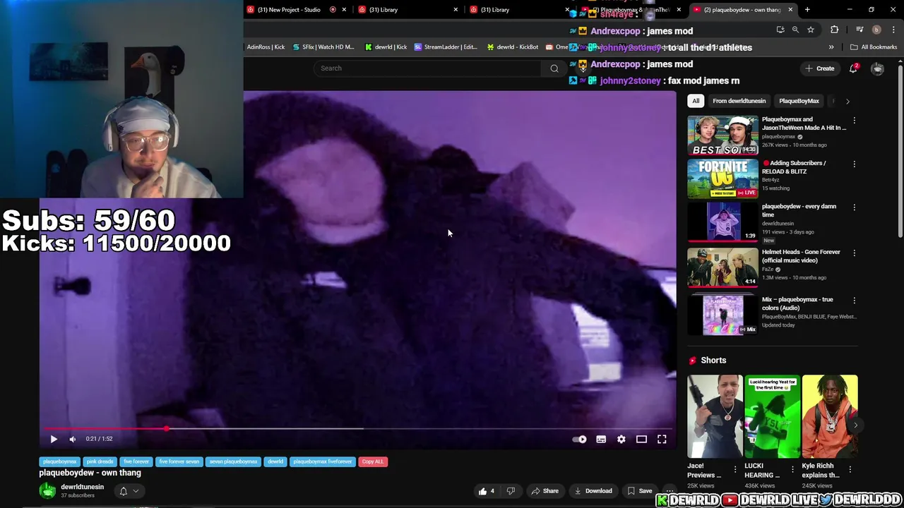Viewport: 904px width, 508px height.
Task: Show next Shorts with arrow
Action: click(855, 425)
